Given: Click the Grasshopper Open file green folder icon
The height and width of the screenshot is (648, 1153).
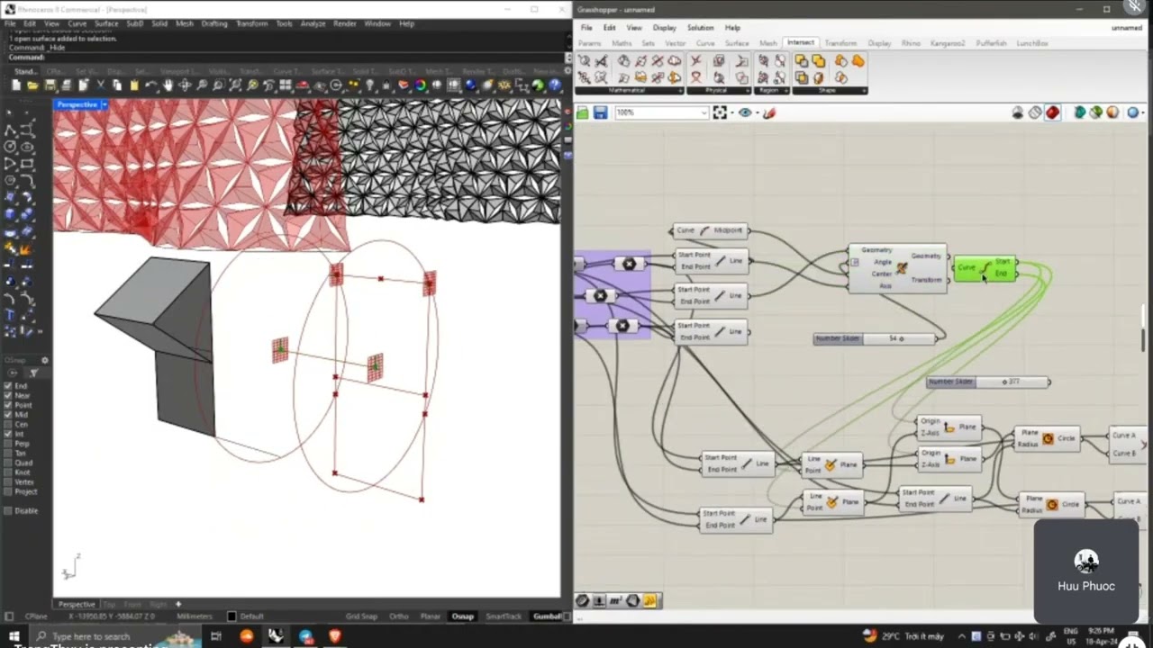Looking at the screenshot, I should 583,112.
